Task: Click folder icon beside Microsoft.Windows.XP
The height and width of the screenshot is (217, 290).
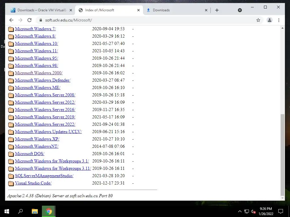Action: 11,139
